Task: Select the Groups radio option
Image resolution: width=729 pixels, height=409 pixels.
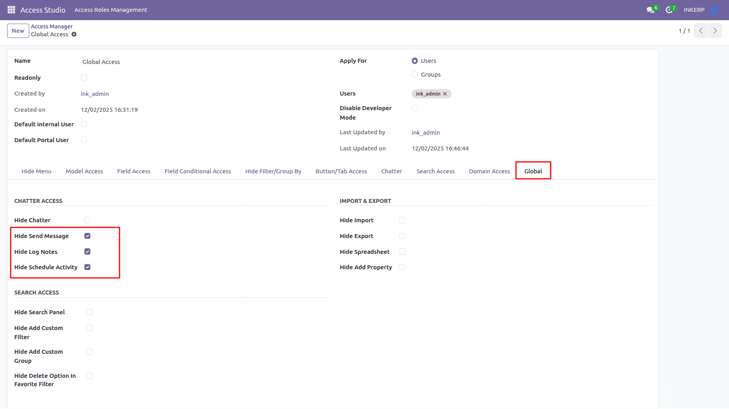Action: point(415,74)
